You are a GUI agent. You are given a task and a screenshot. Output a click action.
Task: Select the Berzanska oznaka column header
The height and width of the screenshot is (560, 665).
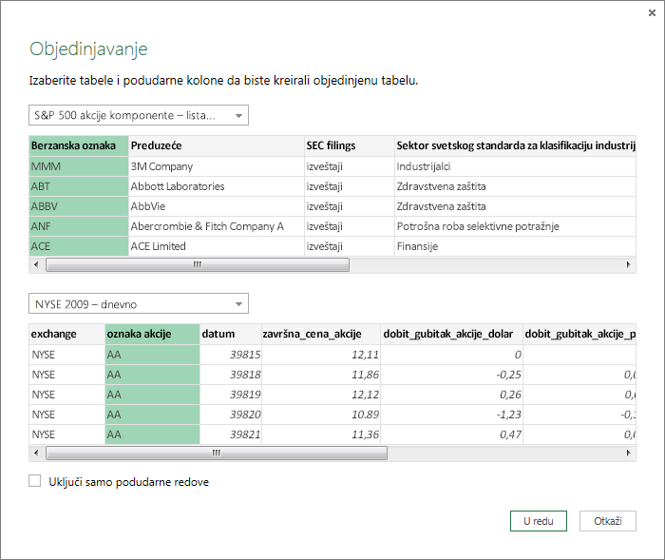click(x=79, y=145)
